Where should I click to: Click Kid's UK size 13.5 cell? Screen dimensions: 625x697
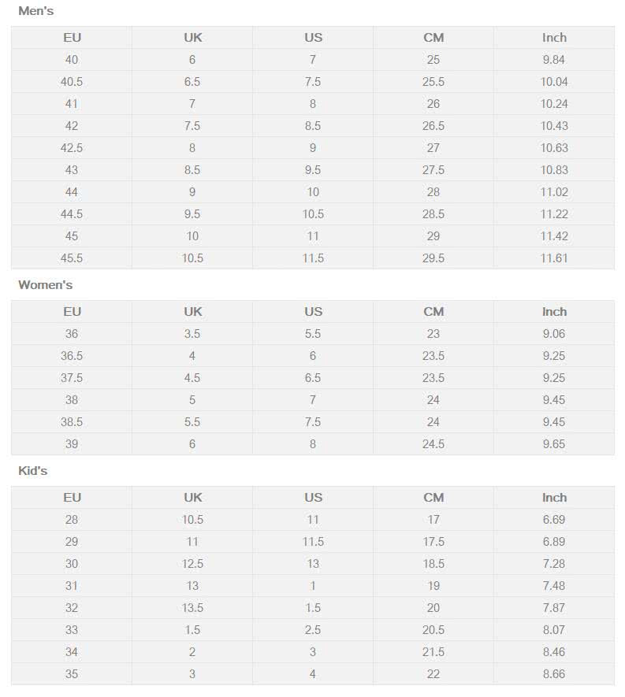point(192,608)
